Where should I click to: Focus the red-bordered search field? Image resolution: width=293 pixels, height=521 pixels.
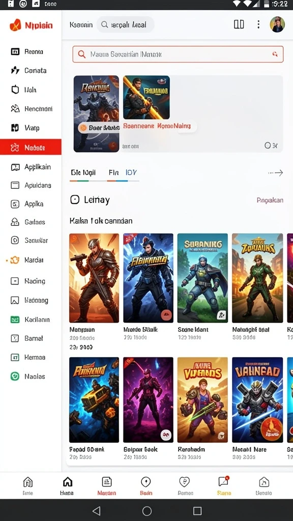tap(178, 54)
